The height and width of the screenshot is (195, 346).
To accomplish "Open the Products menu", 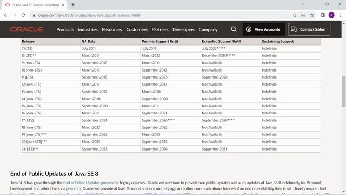I will pos(65,30).
